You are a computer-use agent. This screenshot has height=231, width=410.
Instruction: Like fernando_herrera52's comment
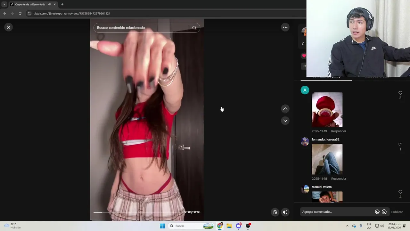coord(400,145)
